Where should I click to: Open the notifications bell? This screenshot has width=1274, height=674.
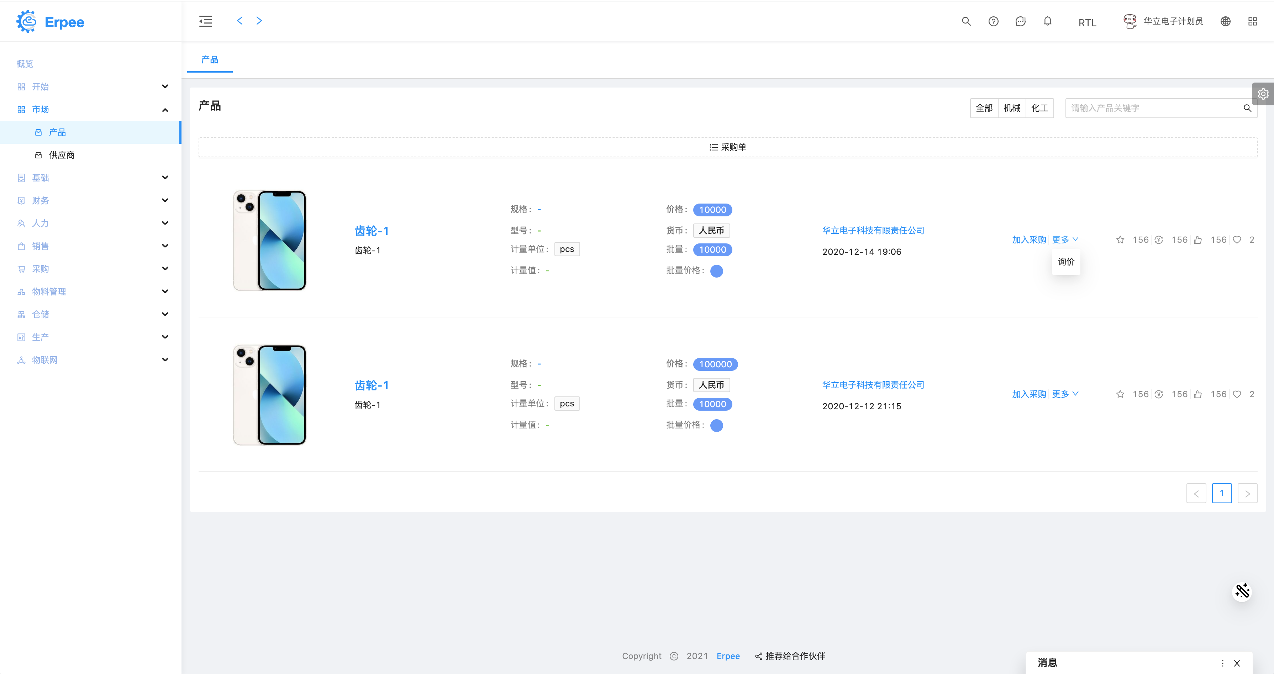1047,21
